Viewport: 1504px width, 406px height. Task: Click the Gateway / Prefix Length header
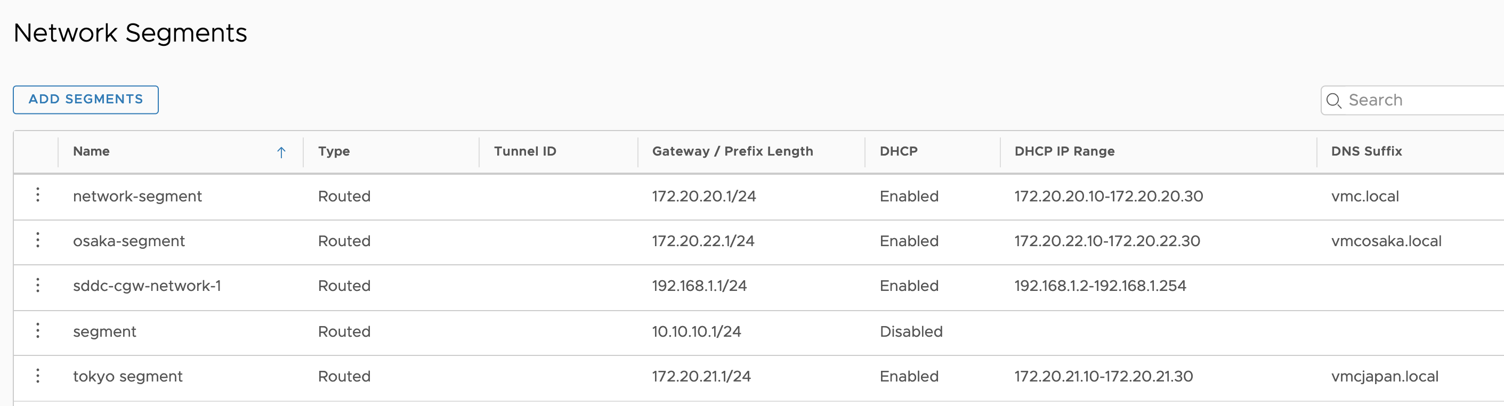(x=732, y=152)
